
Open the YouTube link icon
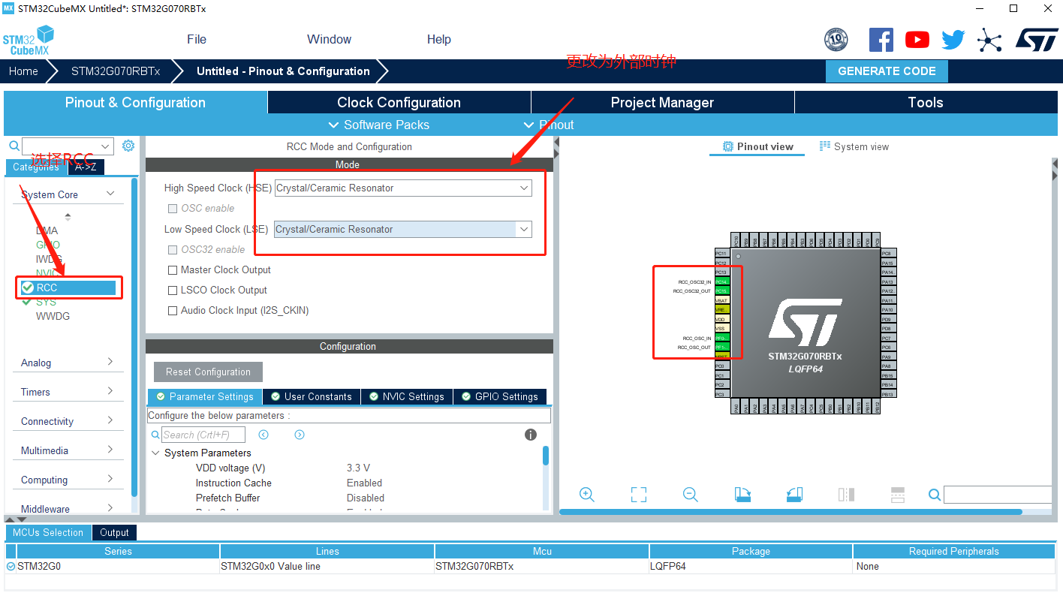[917, 40]
